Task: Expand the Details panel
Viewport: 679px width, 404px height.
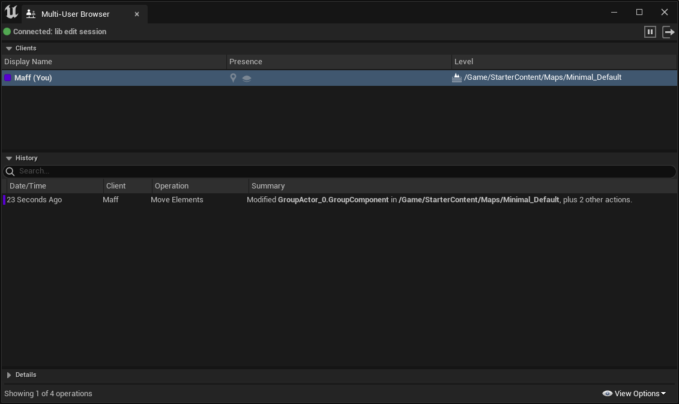Action: [x=8, y=375]
